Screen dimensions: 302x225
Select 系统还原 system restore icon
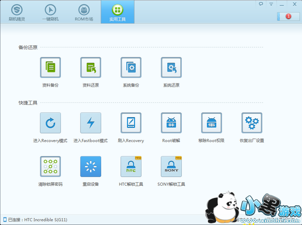pos(171,67)
